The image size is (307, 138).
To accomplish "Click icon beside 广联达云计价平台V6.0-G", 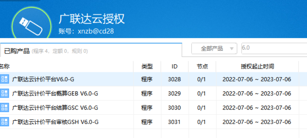I will pyautogui.click(x=4, y=79).
